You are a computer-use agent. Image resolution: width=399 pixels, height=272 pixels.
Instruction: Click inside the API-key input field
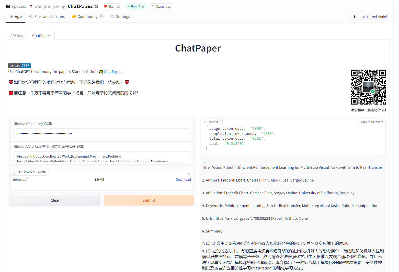[102, 134]
